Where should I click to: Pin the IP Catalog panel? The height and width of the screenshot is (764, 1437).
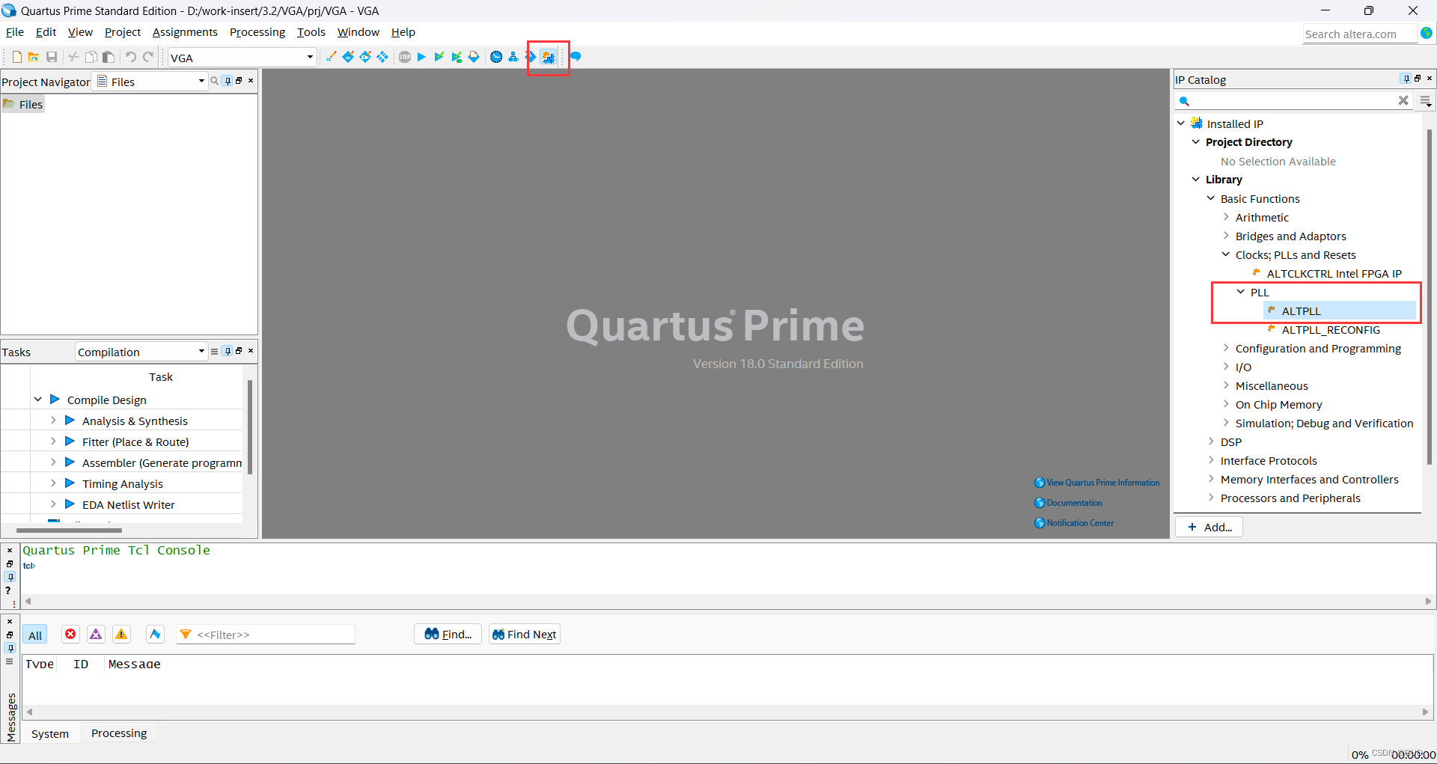click(1406, 79)
